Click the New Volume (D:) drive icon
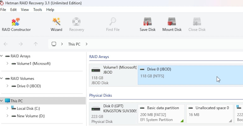Image resolution: width=243 pixels, height=126 pixels. [x=14, y=116]
